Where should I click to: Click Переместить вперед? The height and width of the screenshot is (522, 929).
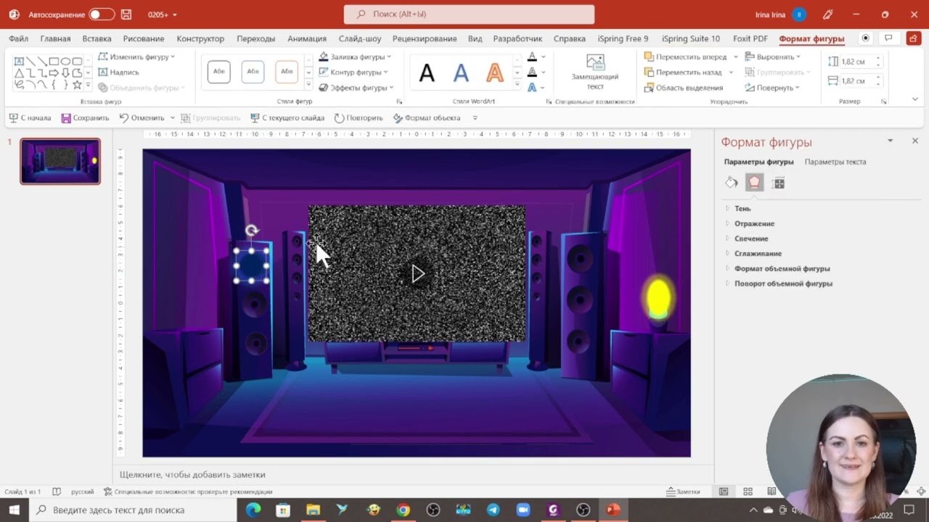point(685,57)
